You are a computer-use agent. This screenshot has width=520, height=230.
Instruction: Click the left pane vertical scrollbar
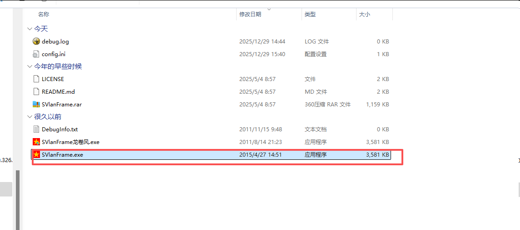tap(18, 200)
